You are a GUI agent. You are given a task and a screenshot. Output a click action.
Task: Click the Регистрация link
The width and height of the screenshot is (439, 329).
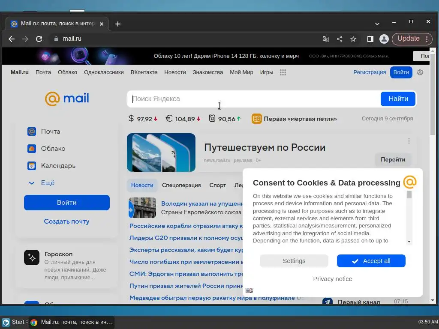click(x=369, y=72)
